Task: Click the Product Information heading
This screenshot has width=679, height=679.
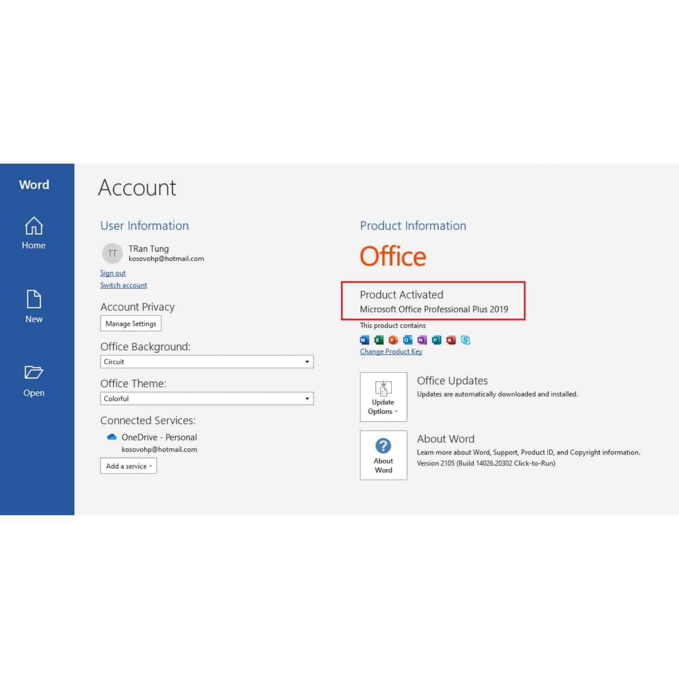Action: (x=413, y=225)
